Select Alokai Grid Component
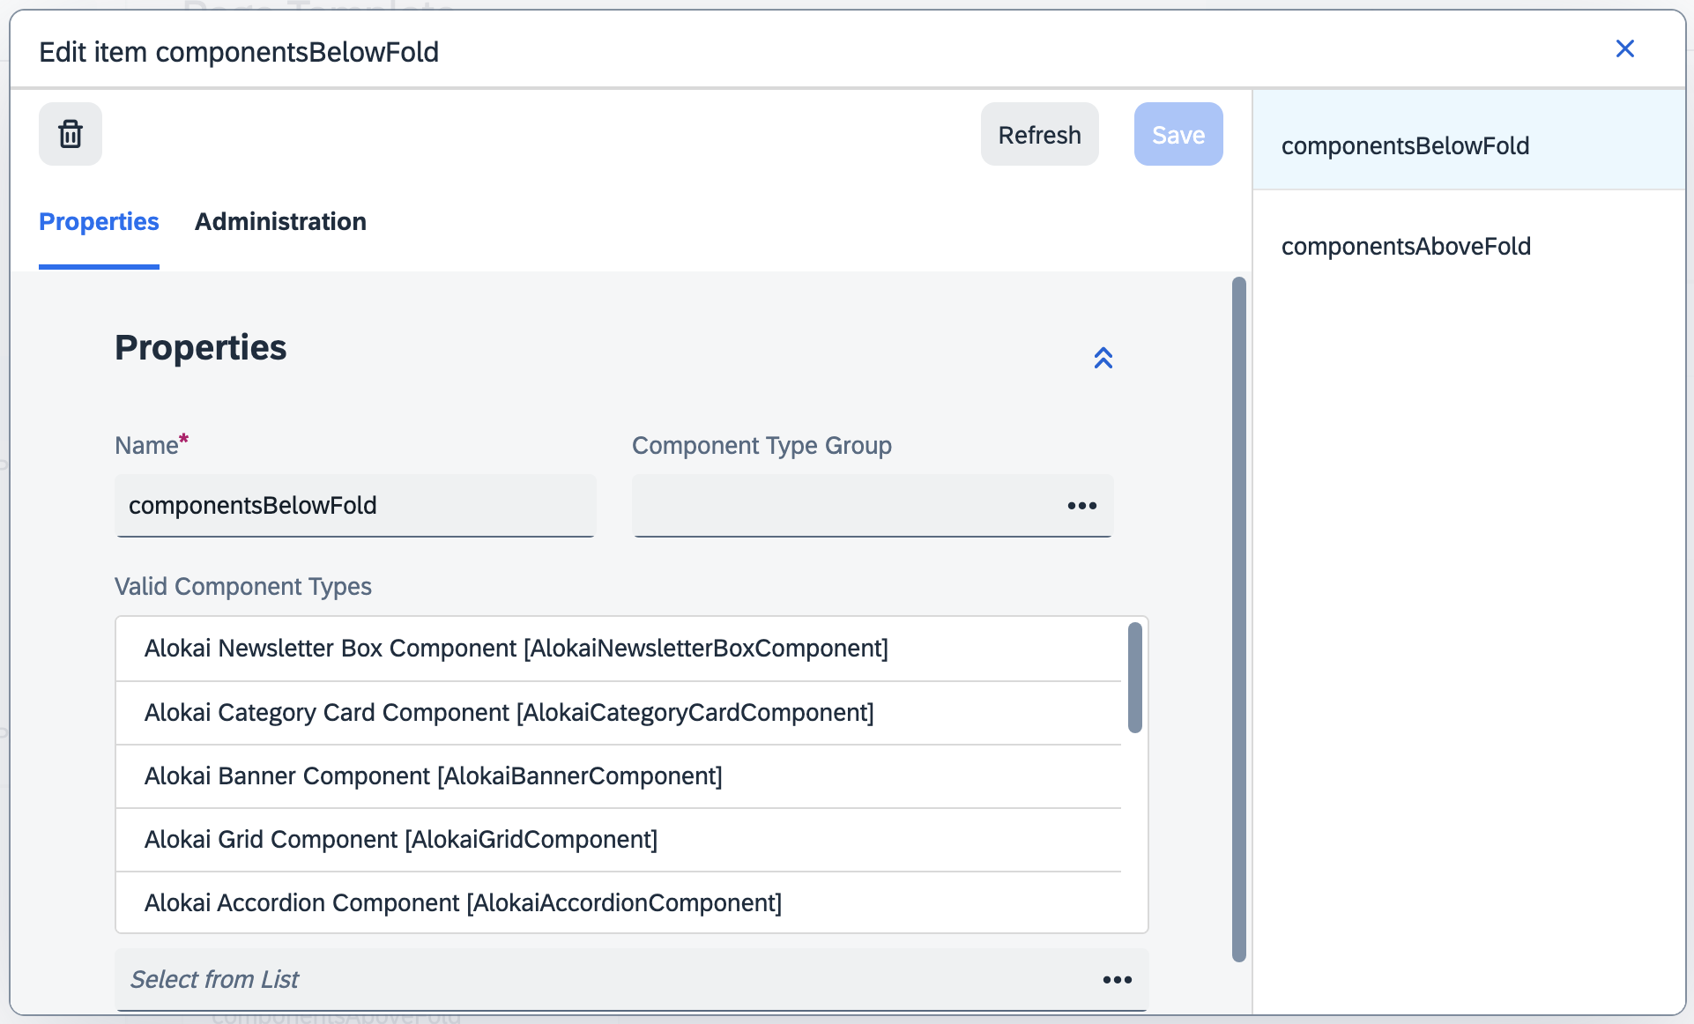1694x1024 pixels. pos(401,840)
